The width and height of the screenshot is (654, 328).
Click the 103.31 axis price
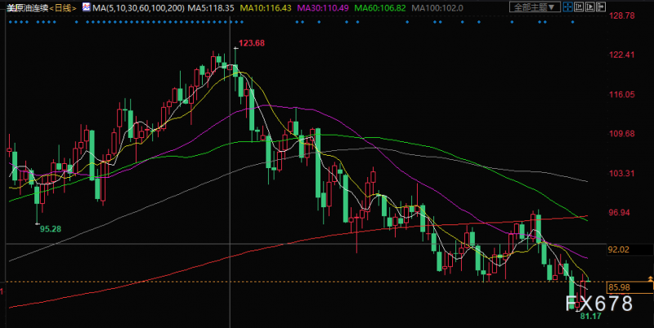point(623,173)
